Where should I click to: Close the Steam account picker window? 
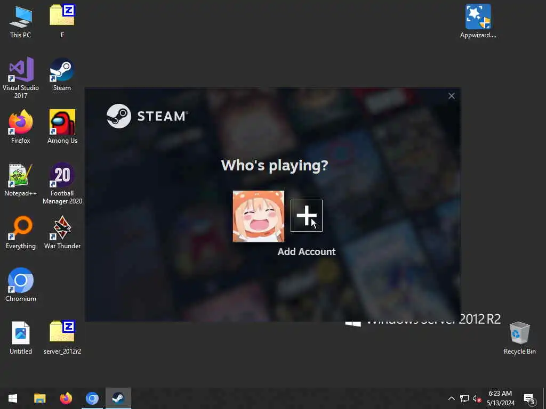point(451,96)
